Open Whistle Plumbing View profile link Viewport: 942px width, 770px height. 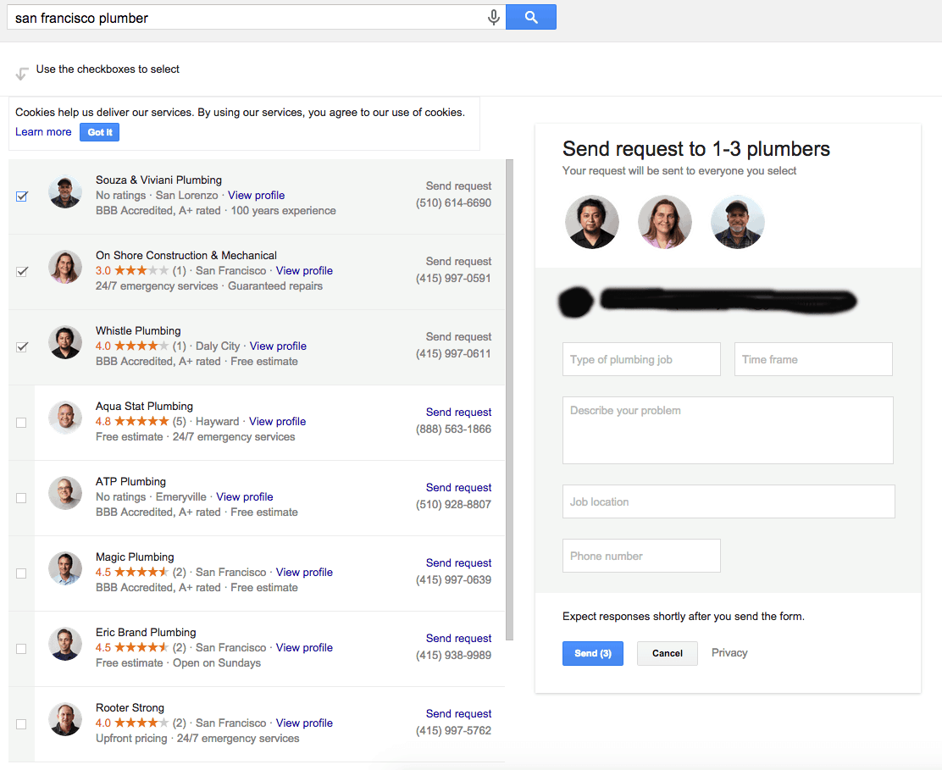(278, 346)
